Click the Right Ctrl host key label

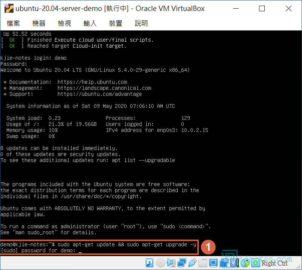click(x=274, y=263)
